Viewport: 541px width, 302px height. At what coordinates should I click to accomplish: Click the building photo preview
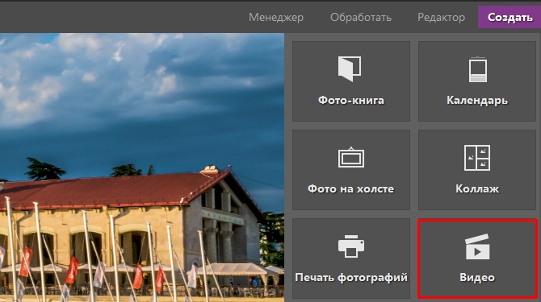point(142,168)
